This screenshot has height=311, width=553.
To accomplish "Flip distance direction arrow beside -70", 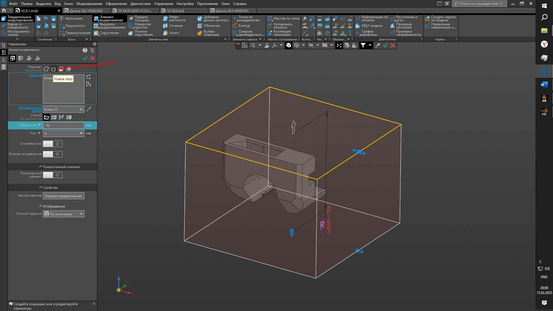I will [x=88, y=125].
